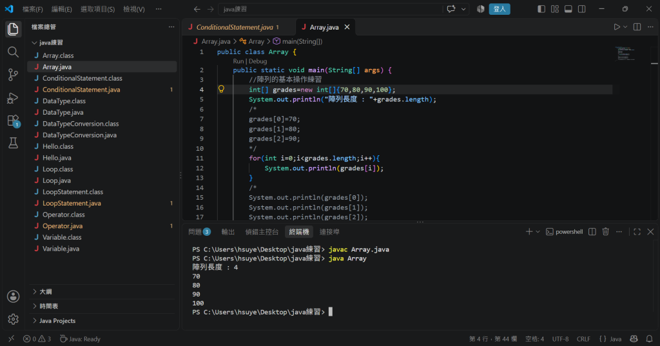
Task: Go back in navigation history
Action: pos(197,9)
